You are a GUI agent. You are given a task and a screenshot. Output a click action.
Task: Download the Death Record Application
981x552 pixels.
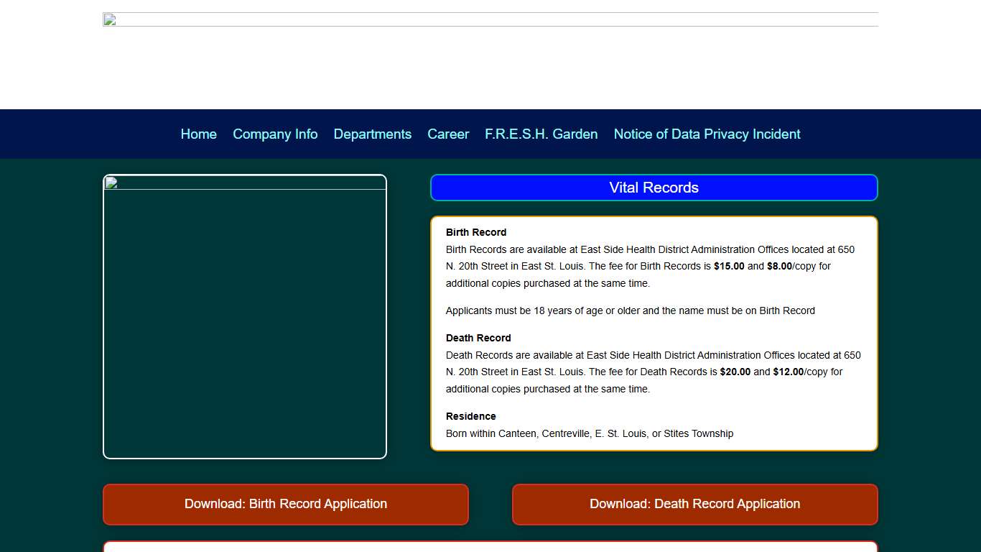tap(694, 504)
